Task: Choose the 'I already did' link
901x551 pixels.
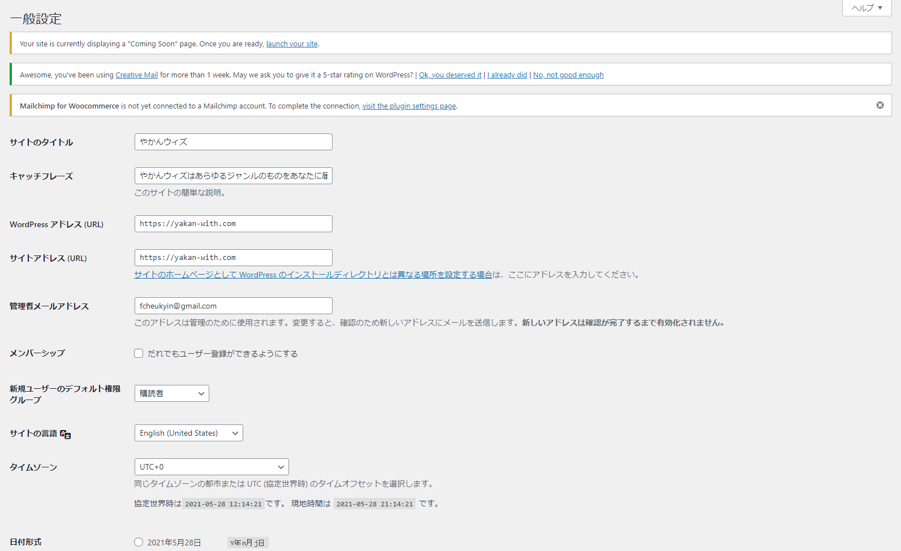Action: click(507, 75)
